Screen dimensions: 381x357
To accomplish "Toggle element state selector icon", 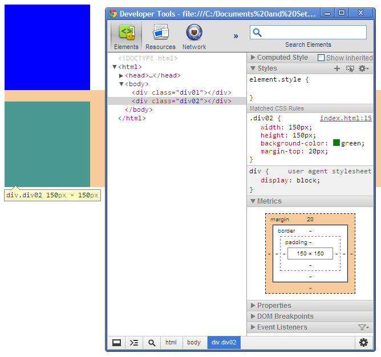I will pos(350,68).
